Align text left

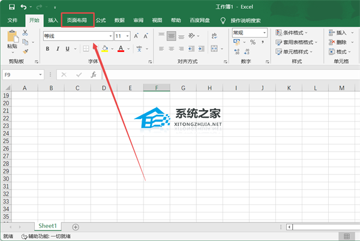(161, 48)
